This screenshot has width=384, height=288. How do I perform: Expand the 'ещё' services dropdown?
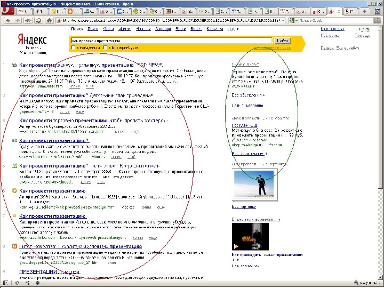point(233,29)
